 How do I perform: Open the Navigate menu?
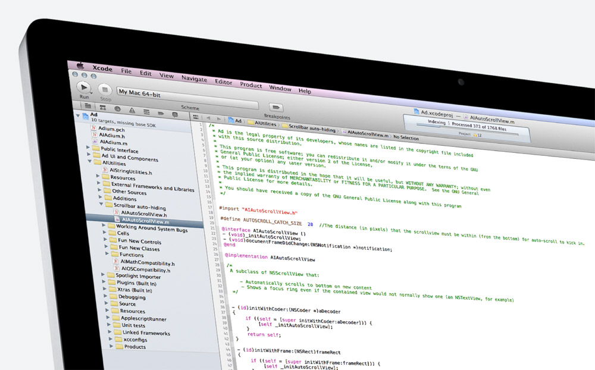(194, 79)
